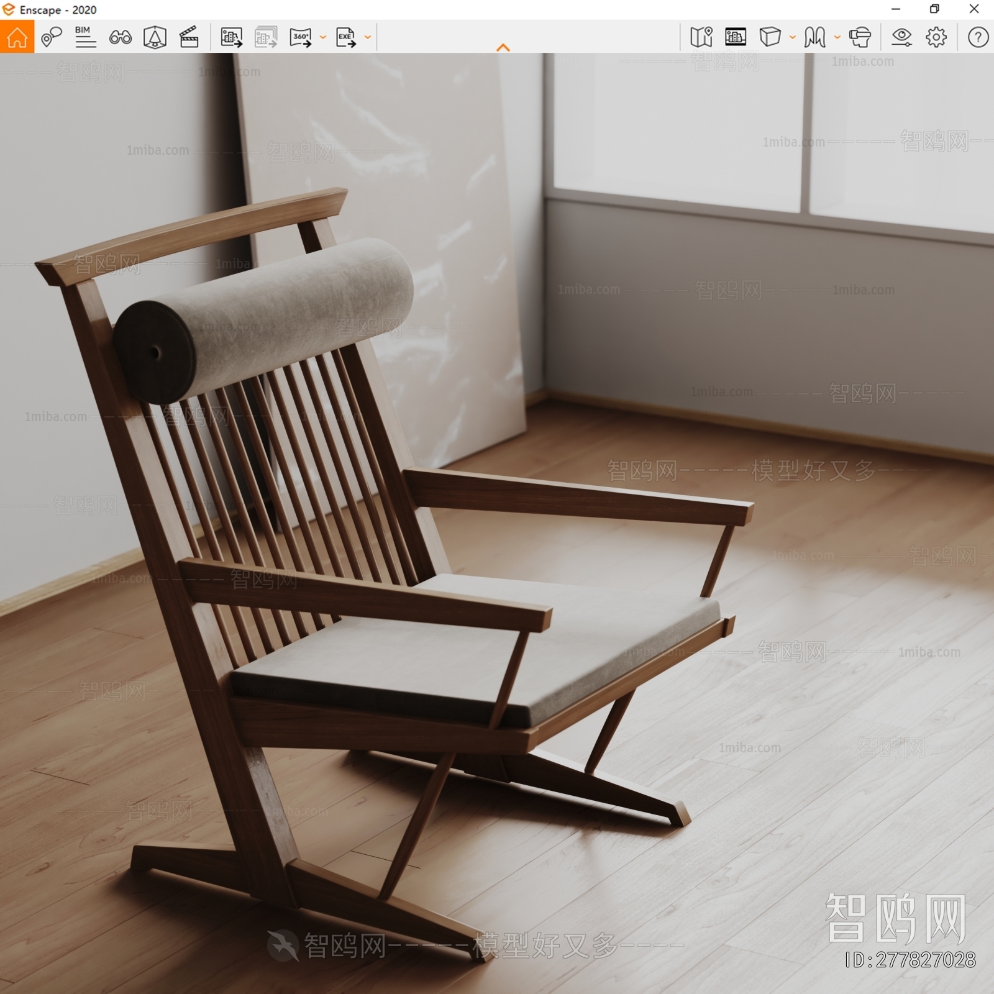This screenshot has height=994, width=994.
Task: Click the projection cube view icon
Action: [x=770, y=37]
